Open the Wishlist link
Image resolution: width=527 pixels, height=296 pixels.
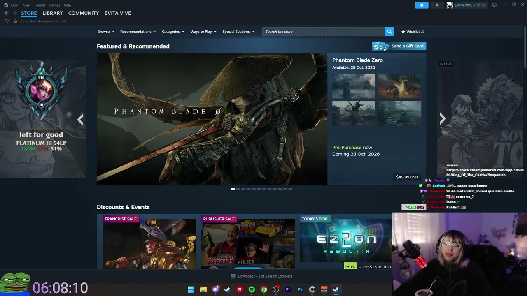pos(413,32)
